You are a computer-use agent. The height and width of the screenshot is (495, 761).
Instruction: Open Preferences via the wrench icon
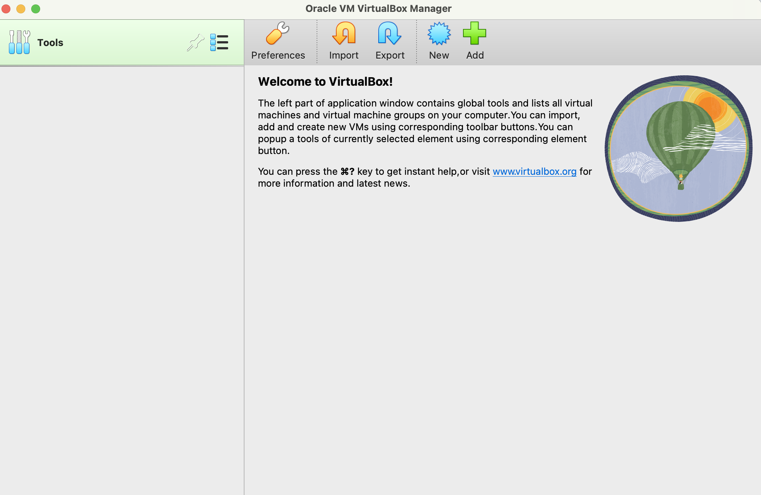278,33
